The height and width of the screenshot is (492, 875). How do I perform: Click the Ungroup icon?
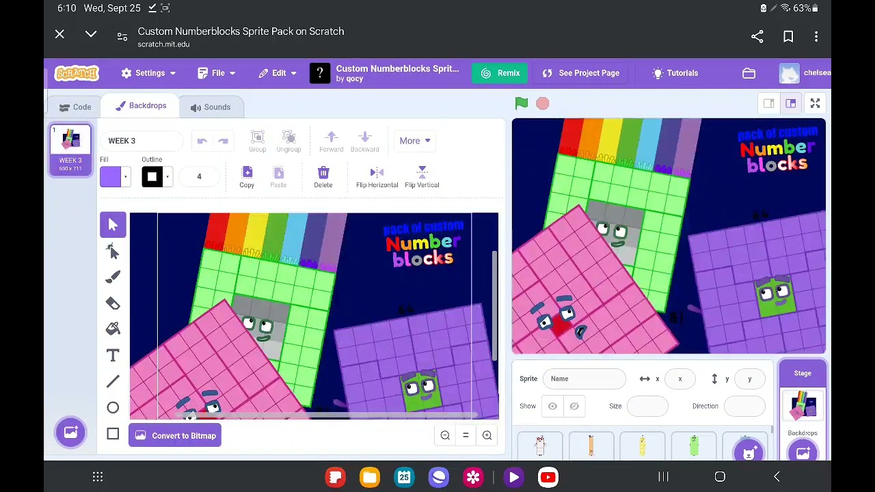click(288, 141)
